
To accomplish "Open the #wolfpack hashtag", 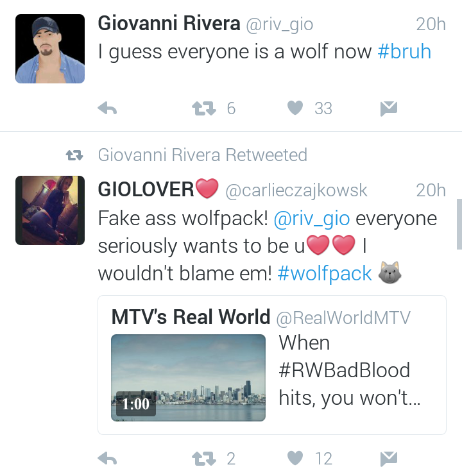I will [325, 274].
